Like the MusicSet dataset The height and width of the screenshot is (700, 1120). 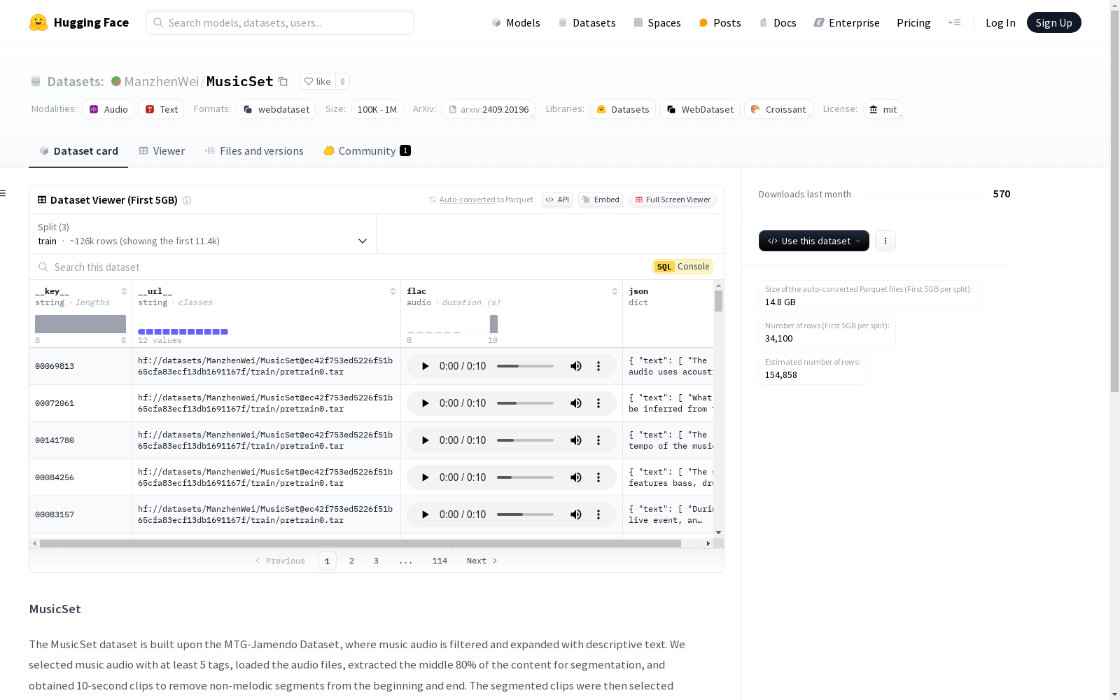coord(317,81)
